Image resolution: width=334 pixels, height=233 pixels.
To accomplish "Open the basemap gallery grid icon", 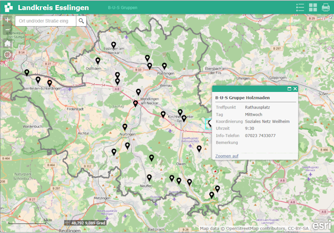I will [x=313, y=8].
